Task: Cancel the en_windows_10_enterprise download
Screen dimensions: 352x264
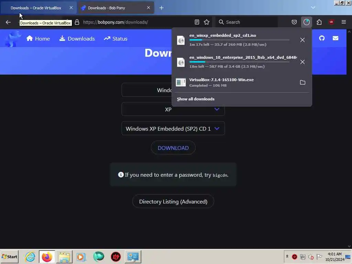Action: coord(302,62)
